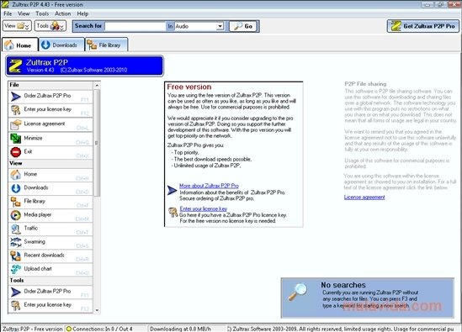This screenshot has width=462, height=332.
Task: Click the Zultrax Z logo in blue banner
Action: click(x=16, y=66)
